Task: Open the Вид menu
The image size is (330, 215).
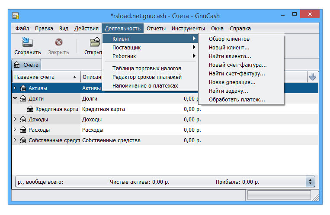Action: (64, 29)
